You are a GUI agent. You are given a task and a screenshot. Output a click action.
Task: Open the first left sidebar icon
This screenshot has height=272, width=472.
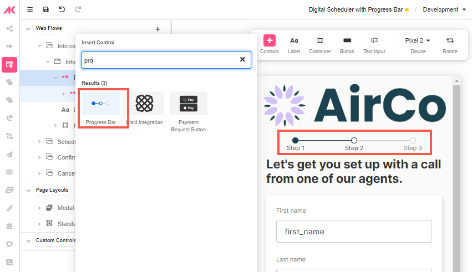point(9,29)
